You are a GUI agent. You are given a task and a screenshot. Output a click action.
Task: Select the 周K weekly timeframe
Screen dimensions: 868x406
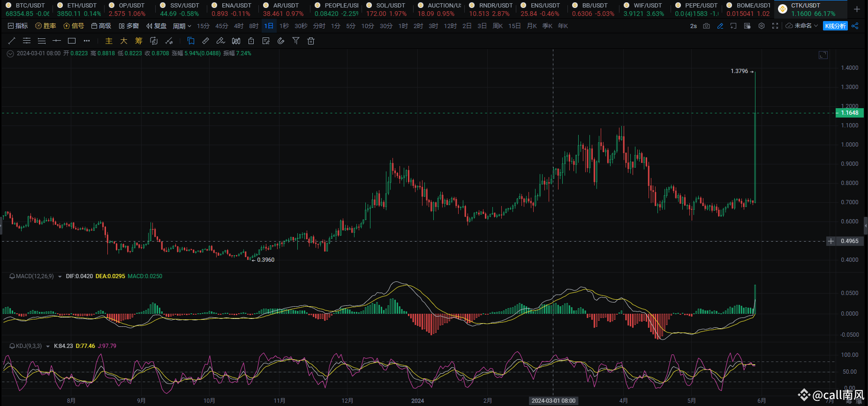point(498,26)
